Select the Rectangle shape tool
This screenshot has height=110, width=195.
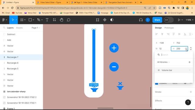click(30, 20)
